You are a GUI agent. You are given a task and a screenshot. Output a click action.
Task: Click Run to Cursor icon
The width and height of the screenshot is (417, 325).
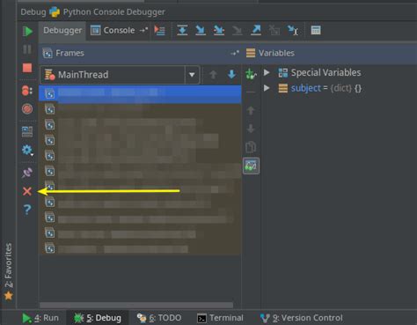[x=293, y=30]
